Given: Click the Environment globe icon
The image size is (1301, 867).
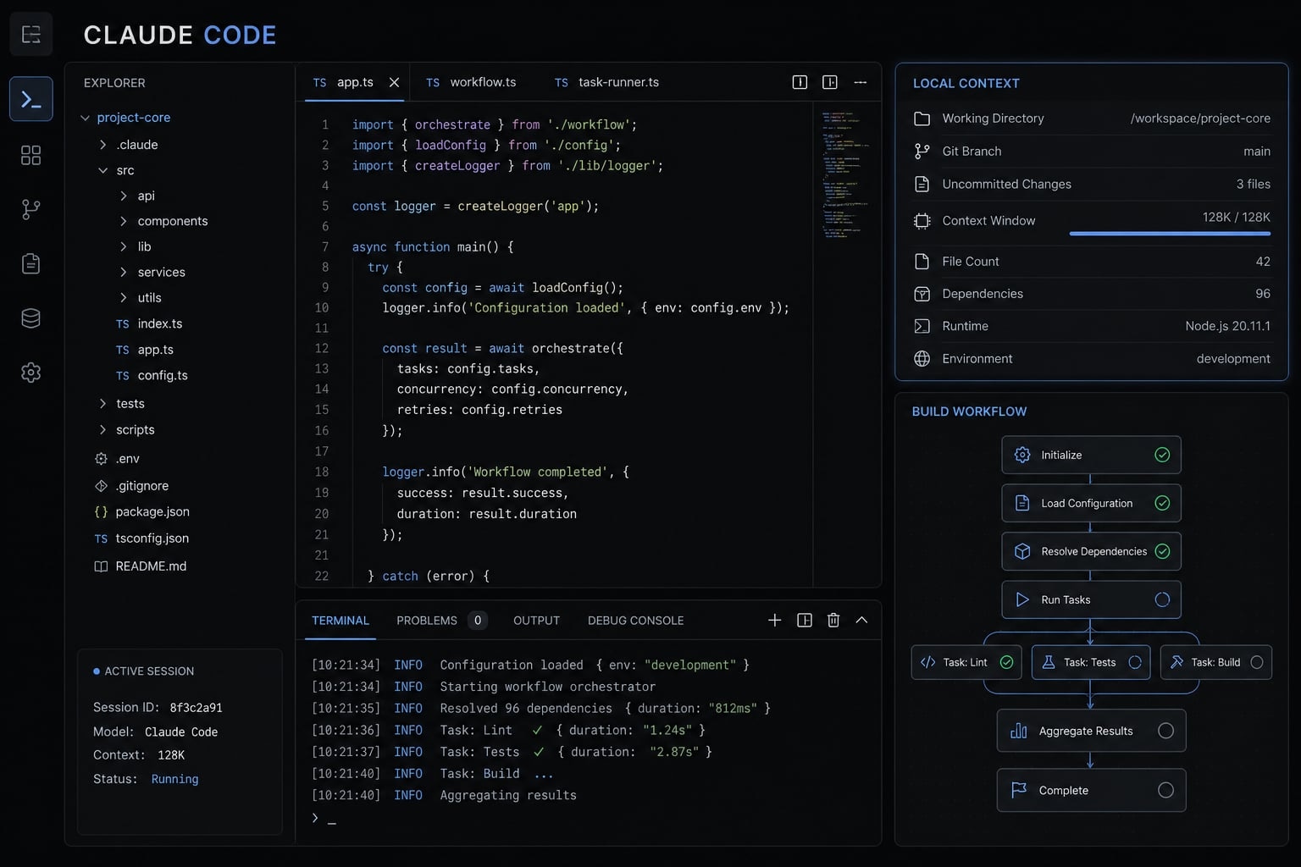Looking at the screenshot, I should coord(922,358).
